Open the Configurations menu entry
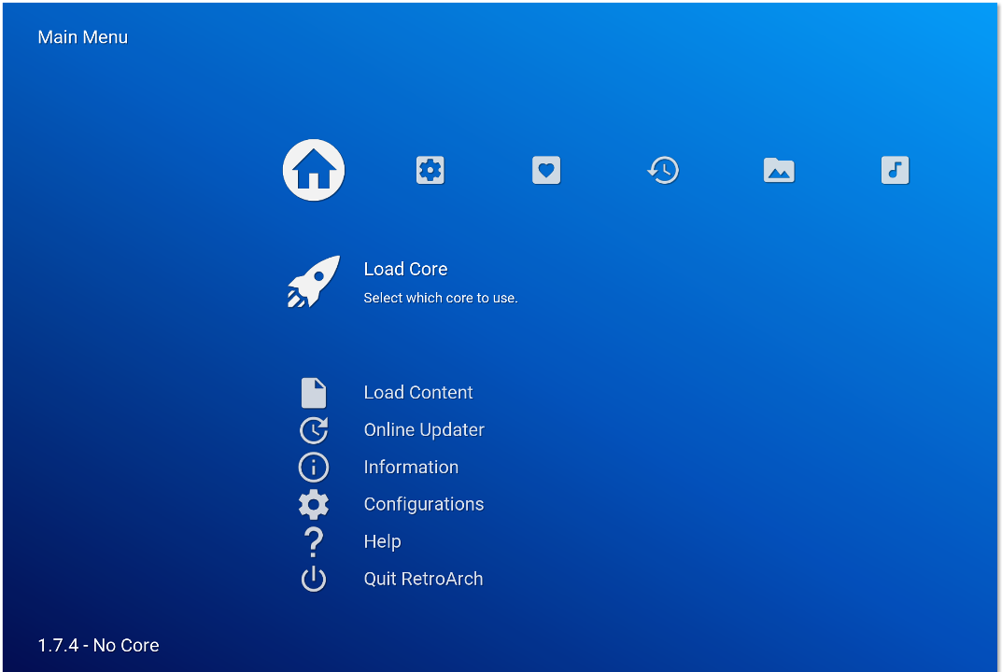The height and width of the screenshot is (672, 1002). pos(424,505)
